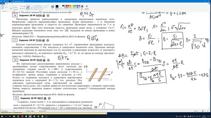211x118 pixels.
Task: Open the shape Outline dropdown
Action: [x=47, y=6]
